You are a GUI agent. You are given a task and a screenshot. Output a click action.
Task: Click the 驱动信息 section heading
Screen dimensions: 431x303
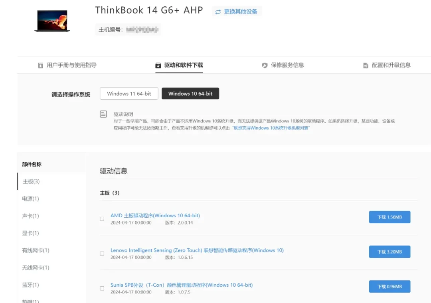113,171
